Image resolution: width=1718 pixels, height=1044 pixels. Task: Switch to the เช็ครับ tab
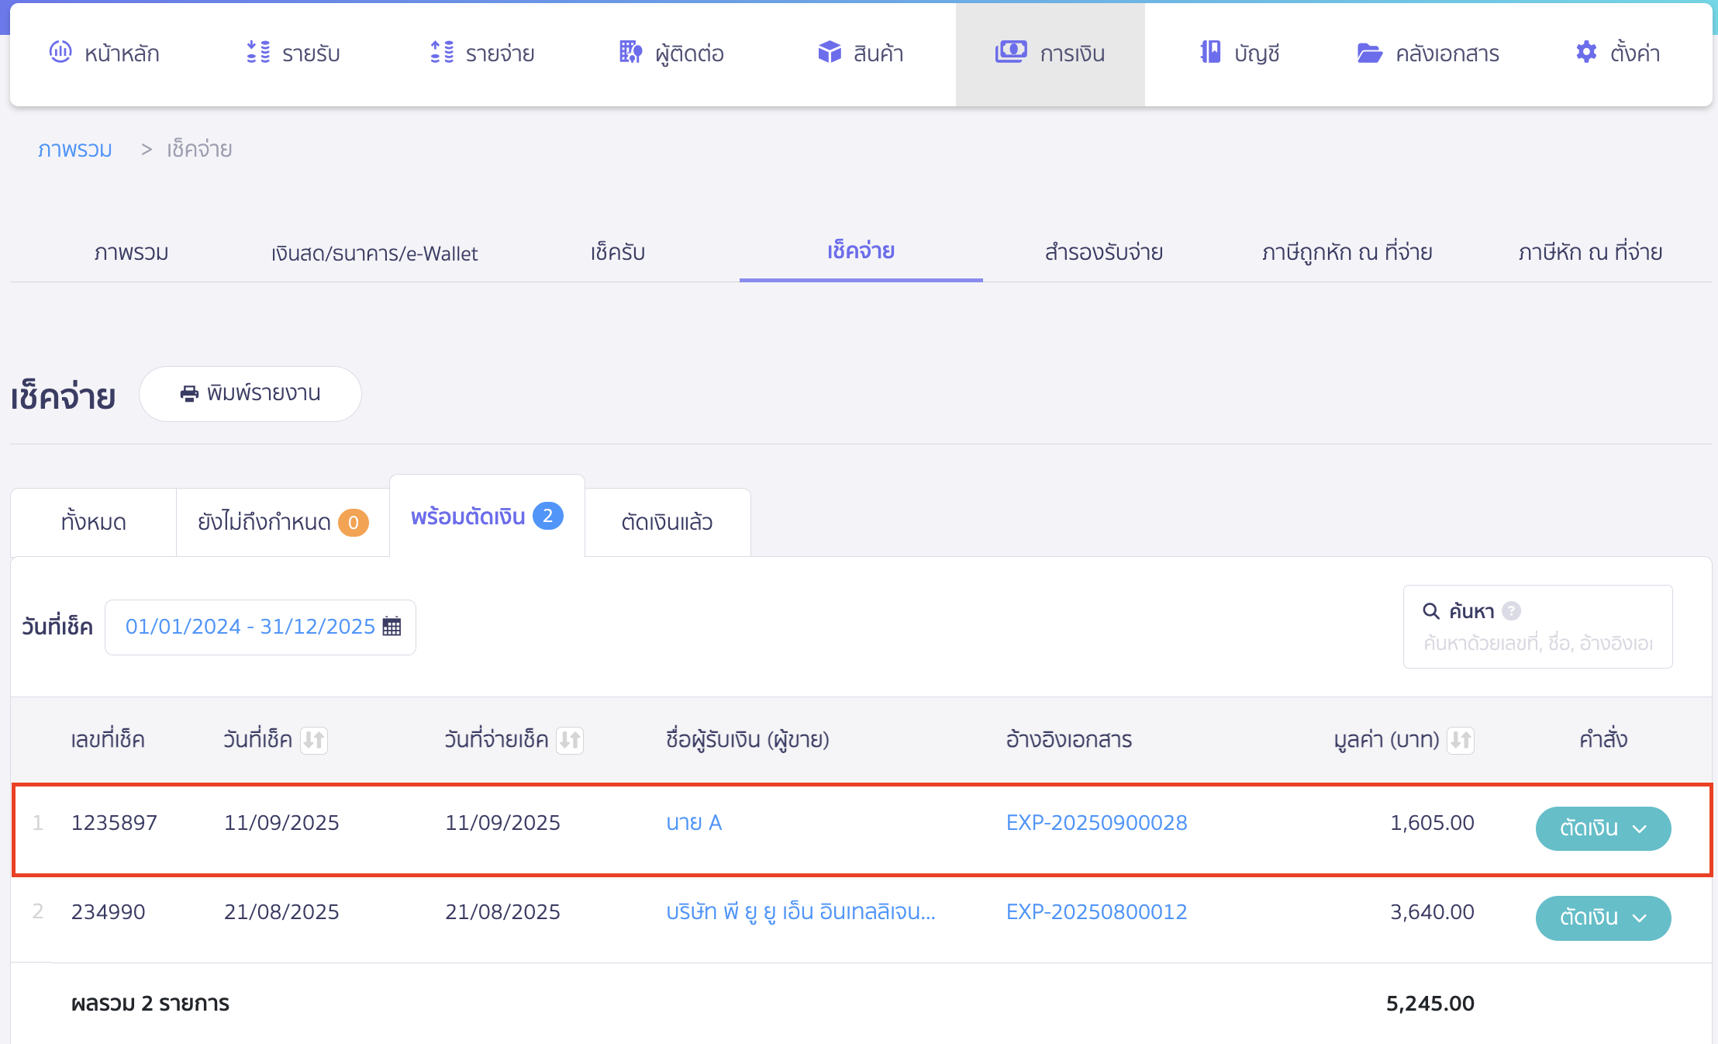click(618, 252)
